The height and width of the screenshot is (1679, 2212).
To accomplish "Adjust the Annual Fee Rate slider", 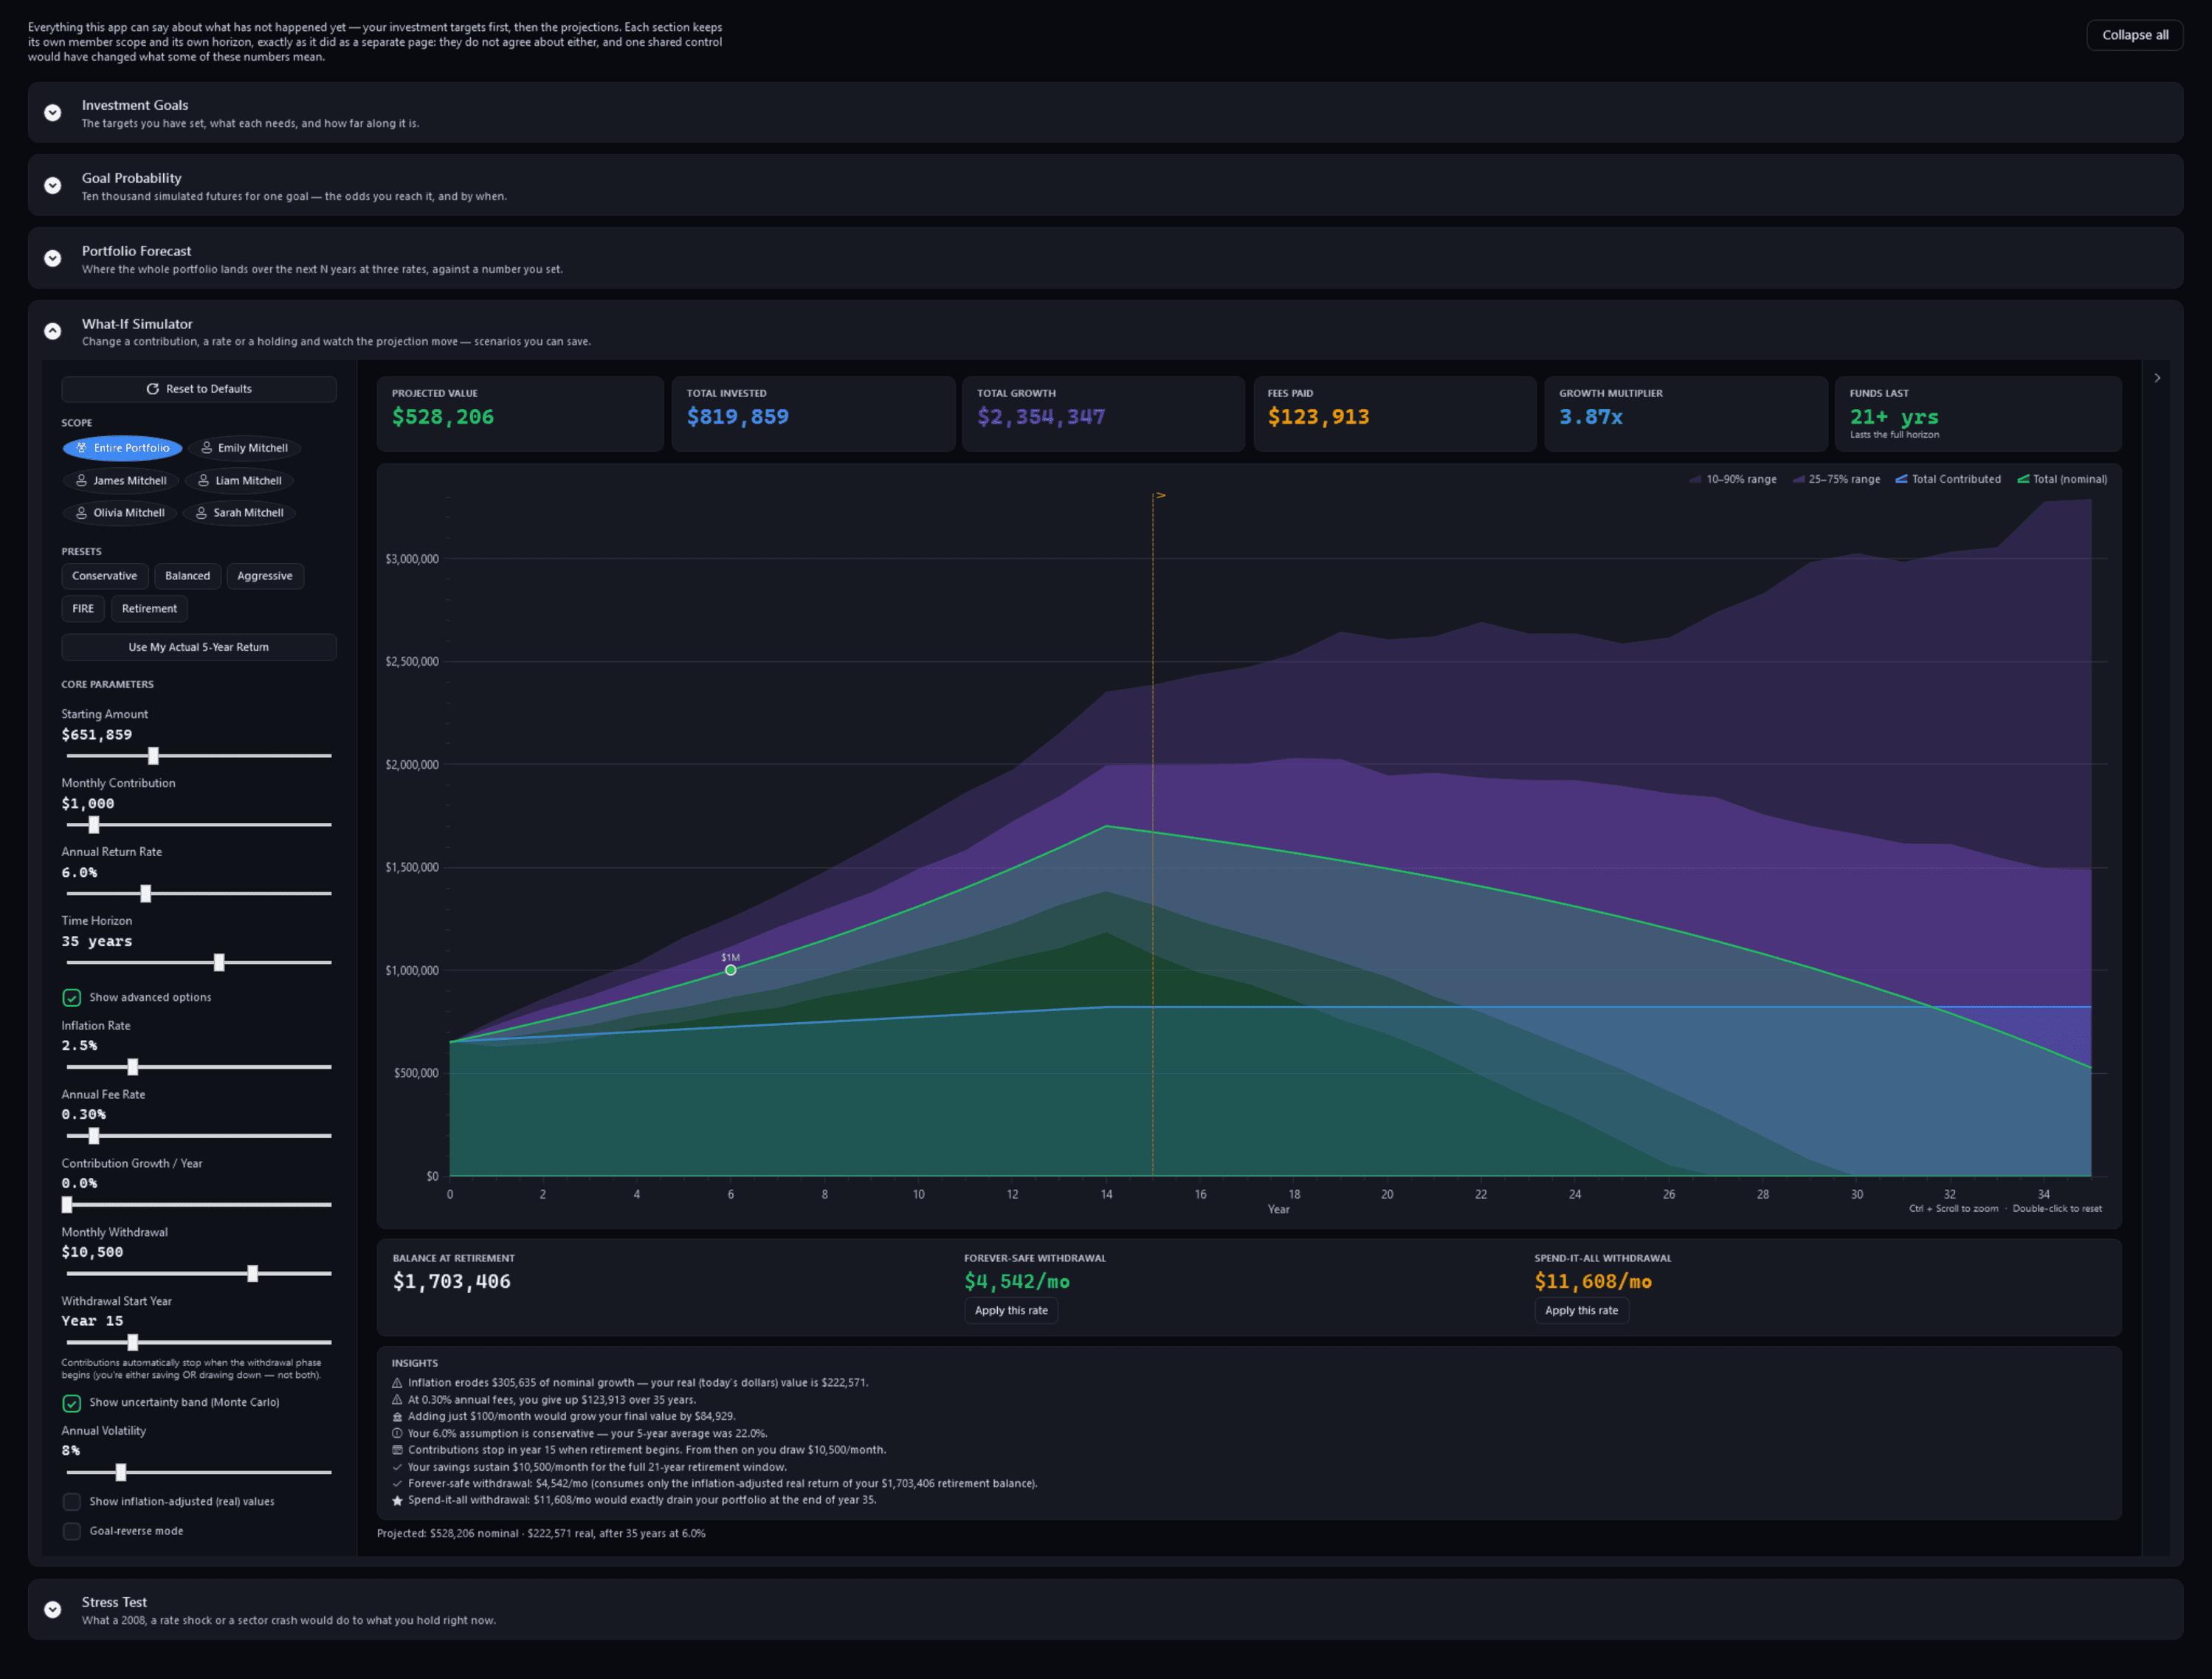I will pyautogui.click(x=199, y=1136).
